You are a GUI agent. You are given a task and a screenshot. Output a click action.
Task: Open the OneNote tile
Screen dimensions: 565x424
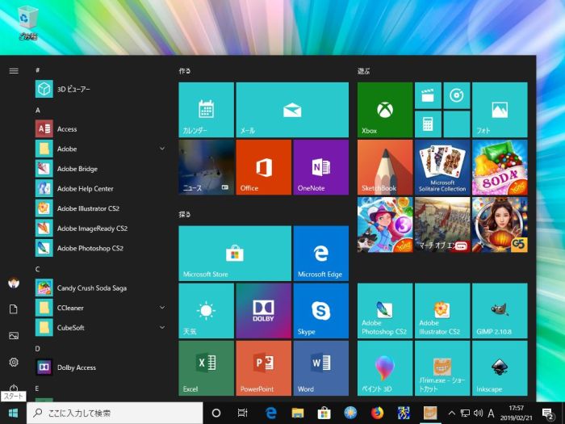tap(321, 167)
